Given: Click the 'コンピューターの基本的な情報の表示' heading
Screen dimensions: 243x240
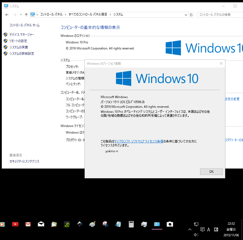Looking at the screenshot, I should (x=90, y=27).
